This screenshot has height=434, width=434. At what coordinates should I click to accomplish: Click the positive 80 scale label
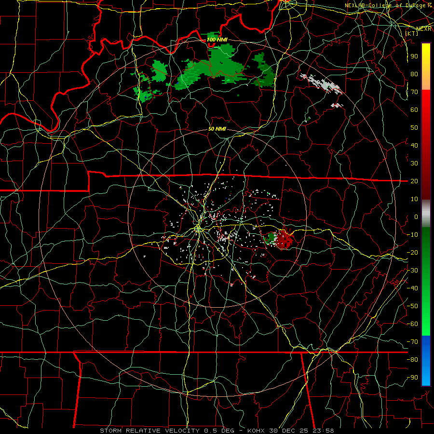(414, 74)
